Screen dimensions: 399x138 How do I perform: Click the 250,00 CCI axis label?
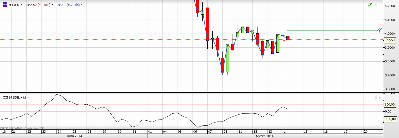tap(390, 94)
